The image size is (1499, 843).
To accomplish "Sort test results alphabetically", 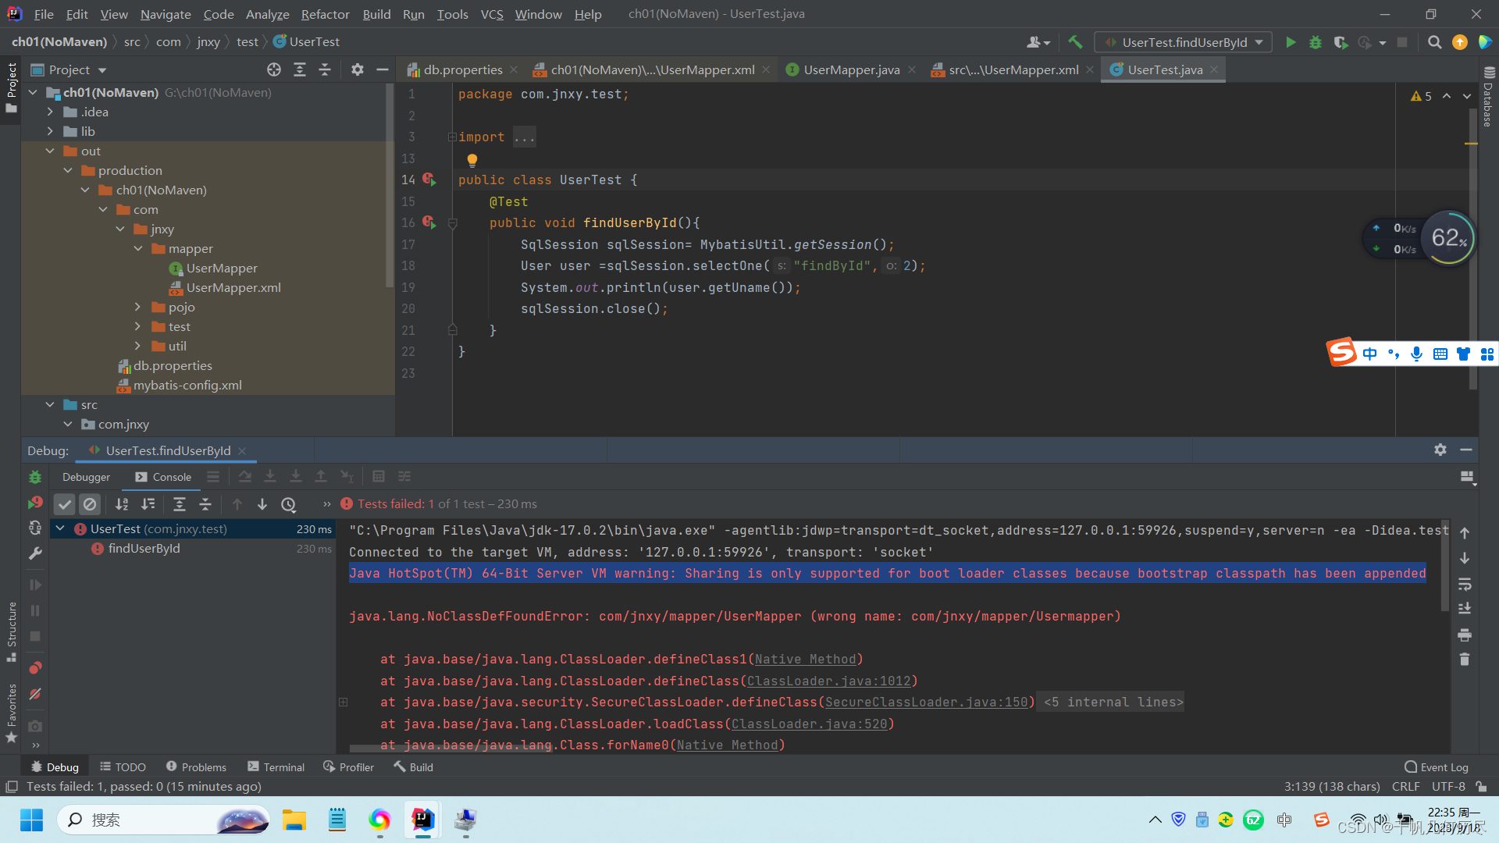I will 121,504.
